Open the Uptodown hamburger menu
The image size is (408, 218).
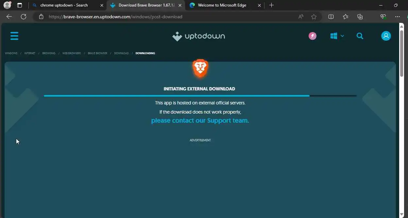tap(14, 36)
